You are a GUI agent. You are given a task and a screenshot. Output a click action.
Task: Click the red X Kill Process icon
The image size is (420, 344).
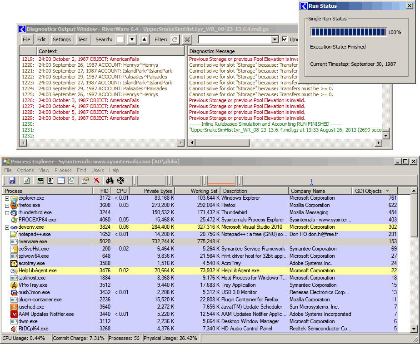point(97,181)
